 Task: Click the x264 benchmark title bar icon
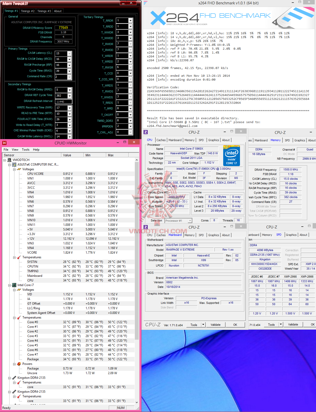coord(146,3)
